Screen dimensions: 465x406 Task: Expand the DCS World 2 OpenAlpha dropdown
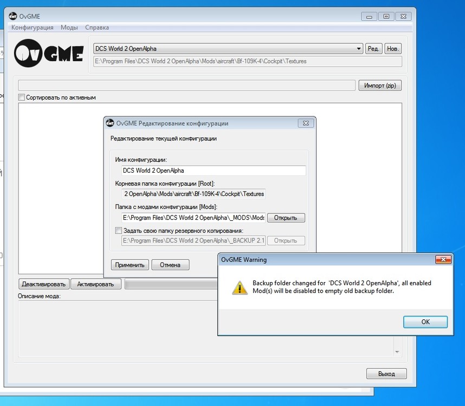point(359,48)
